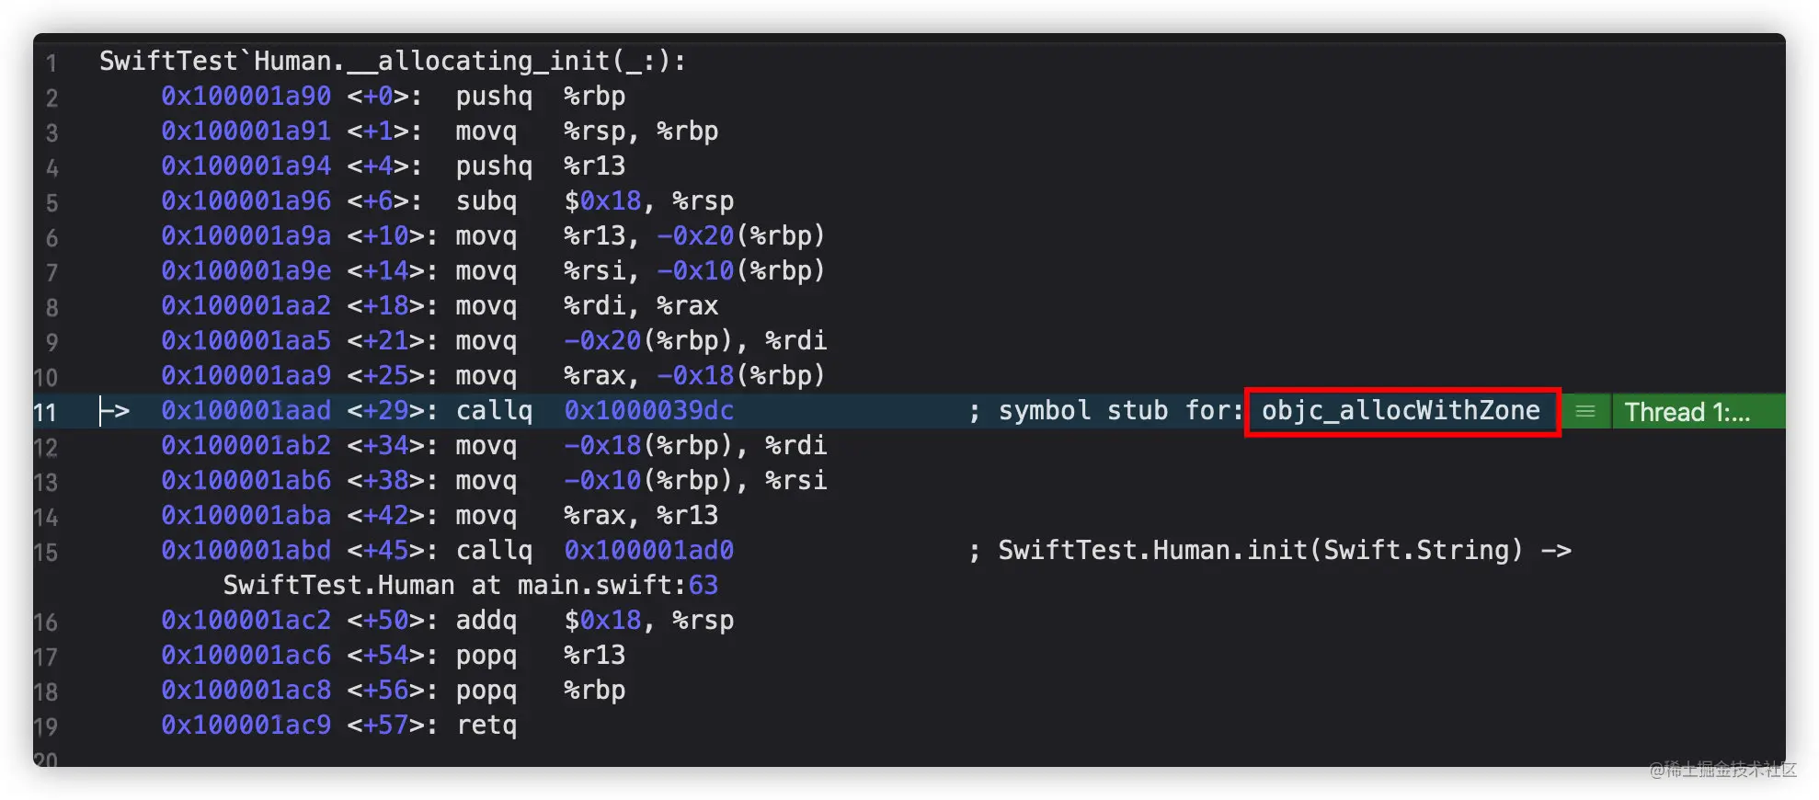Click the subq instruction mnemonic
The image size is (1819, 800).
[x=486, y=201]
